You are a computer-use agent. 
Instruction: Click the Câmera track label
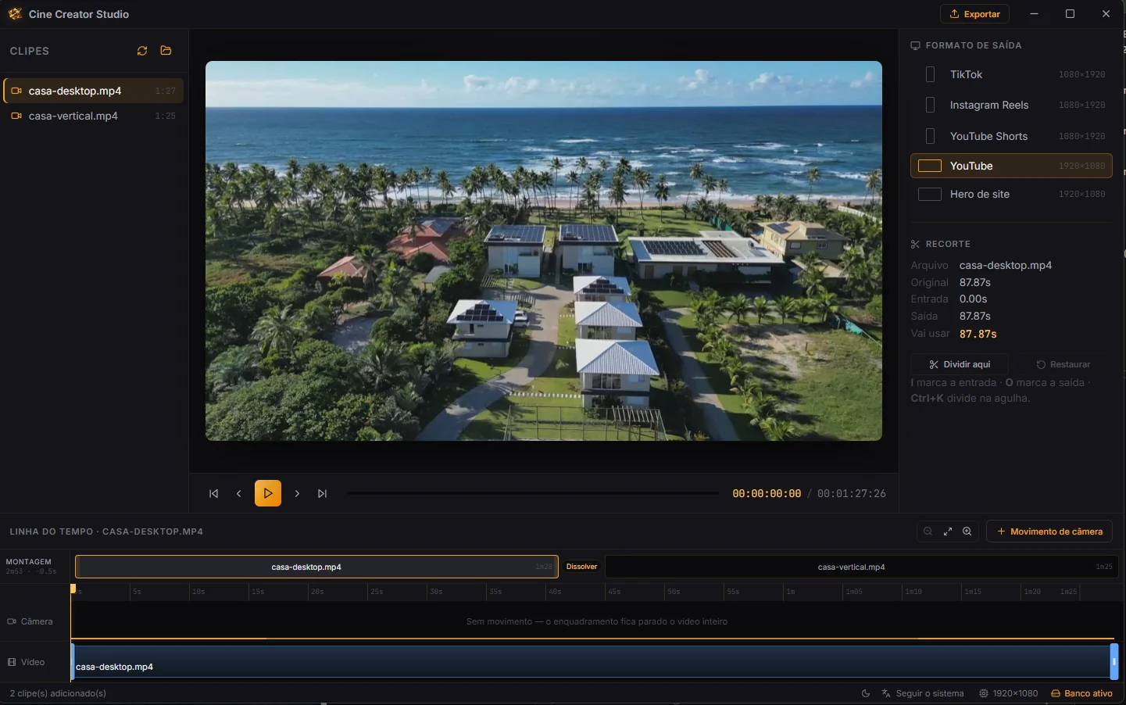point(30,621)
